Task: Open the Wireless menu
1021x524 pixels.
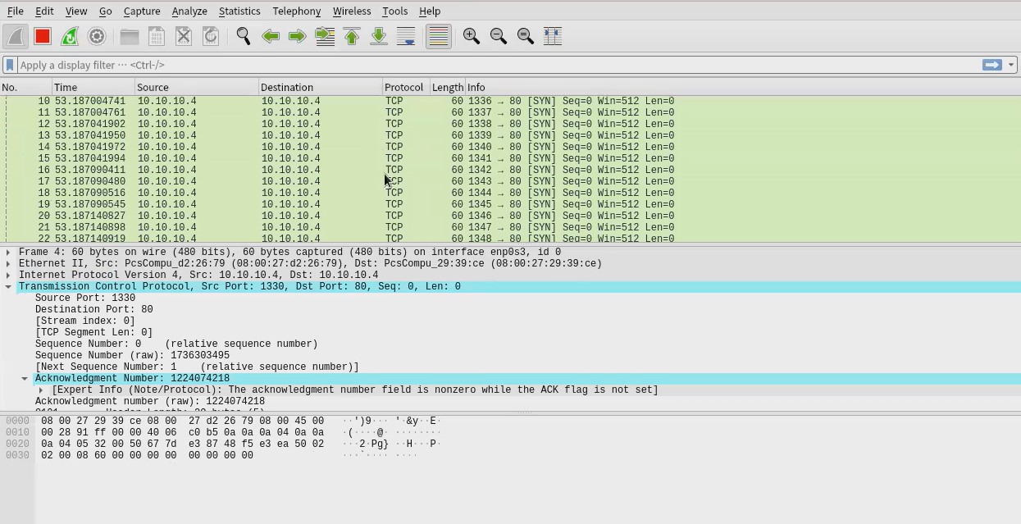Action: 352,11
